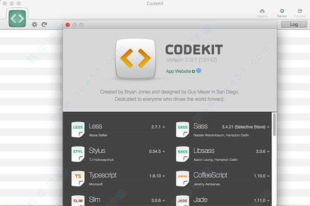The height and width of the screenshot is (206, 310).
Task: Click the author name Jeremy Ashkenas
Action: (x=207, y=184)
